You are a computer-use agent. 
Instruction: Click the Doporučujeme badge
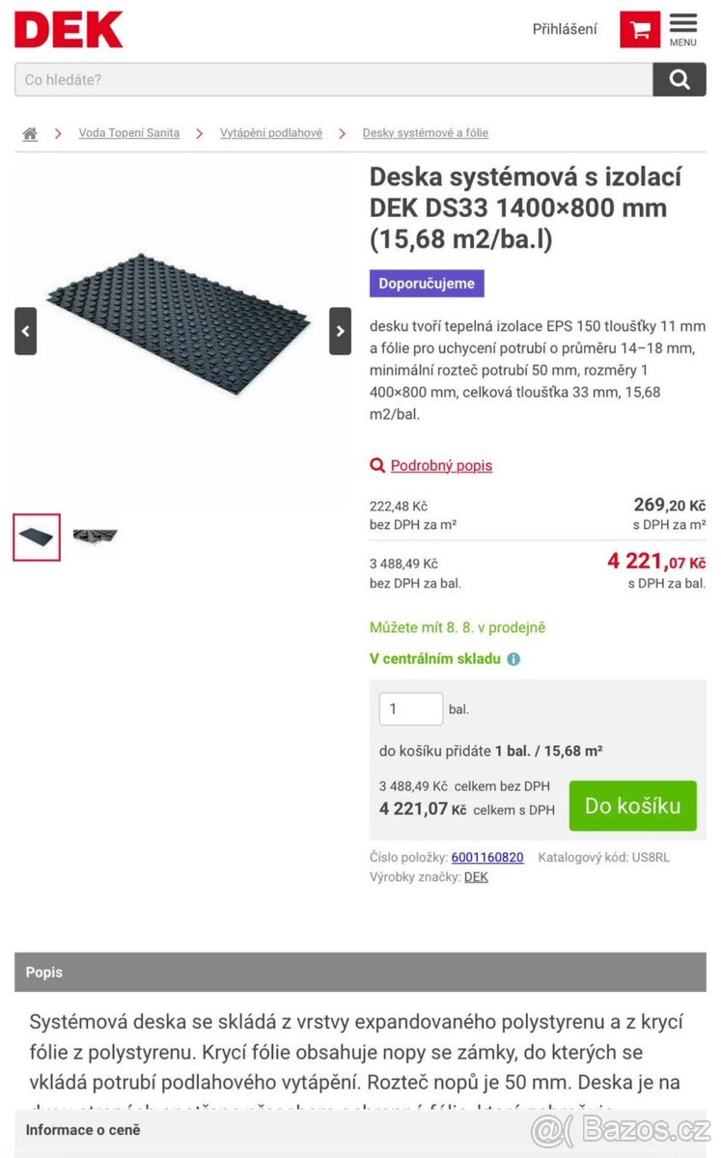(x=426, y=283)
